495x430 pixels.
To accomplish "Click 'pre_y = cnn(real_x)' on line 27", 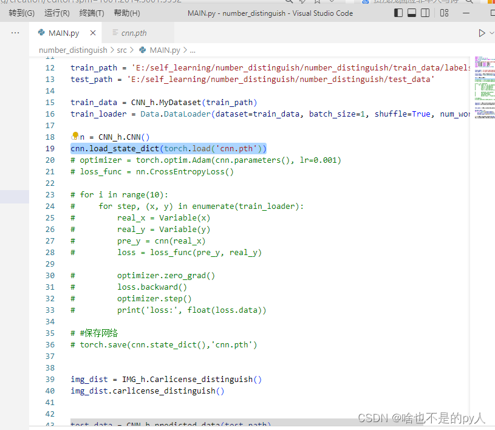I will click(162, 241).
